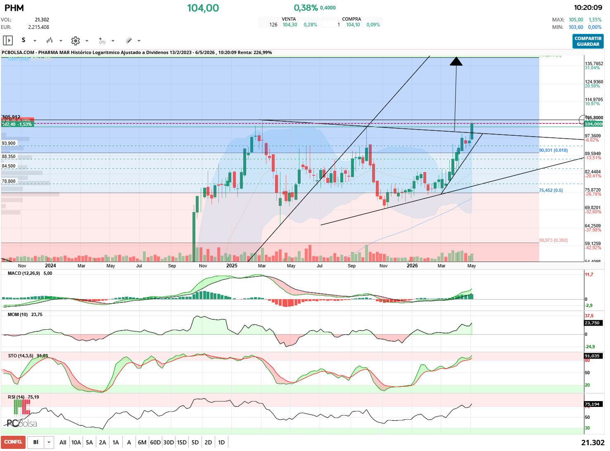Click the 90,931 (0.618) Fibonacci level label

[x=553, y=150]
